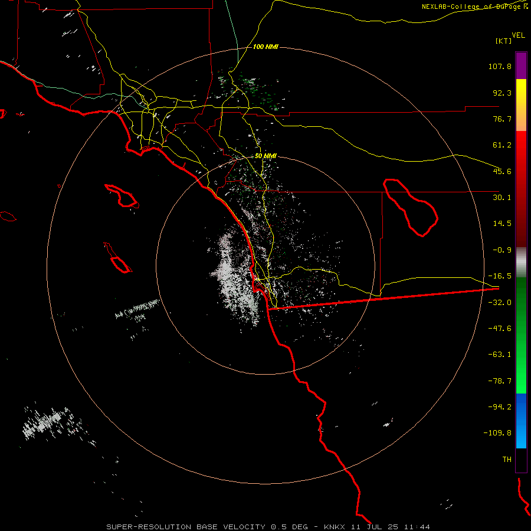Click the gray color bar segment near zero
The height and width of the screenshot is (531, 531).
521,263
